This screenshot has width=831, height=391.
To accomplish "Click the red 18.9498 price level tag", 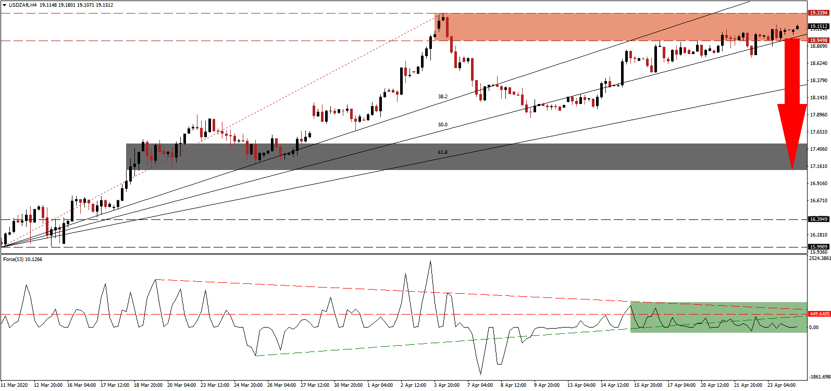I will pyautogui.click(x=818, y=41).
